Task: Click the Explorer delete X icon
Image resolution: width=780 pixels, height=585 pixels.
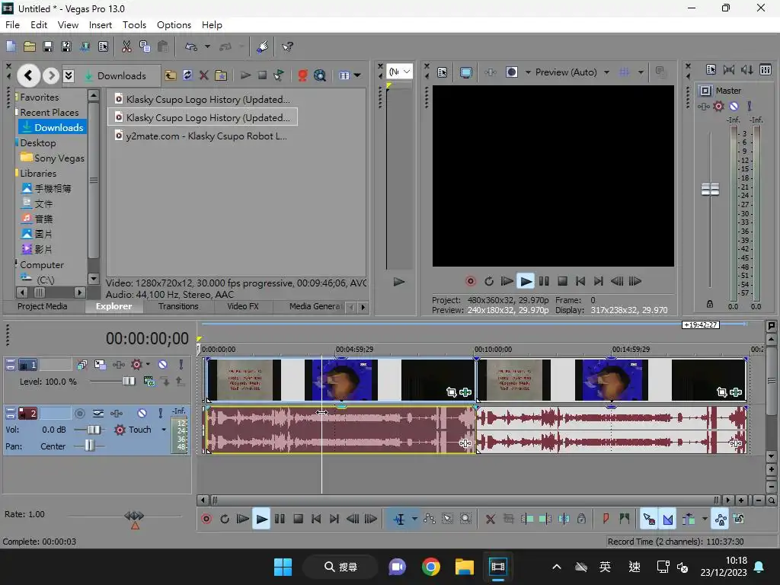Action: click(204, 75)
